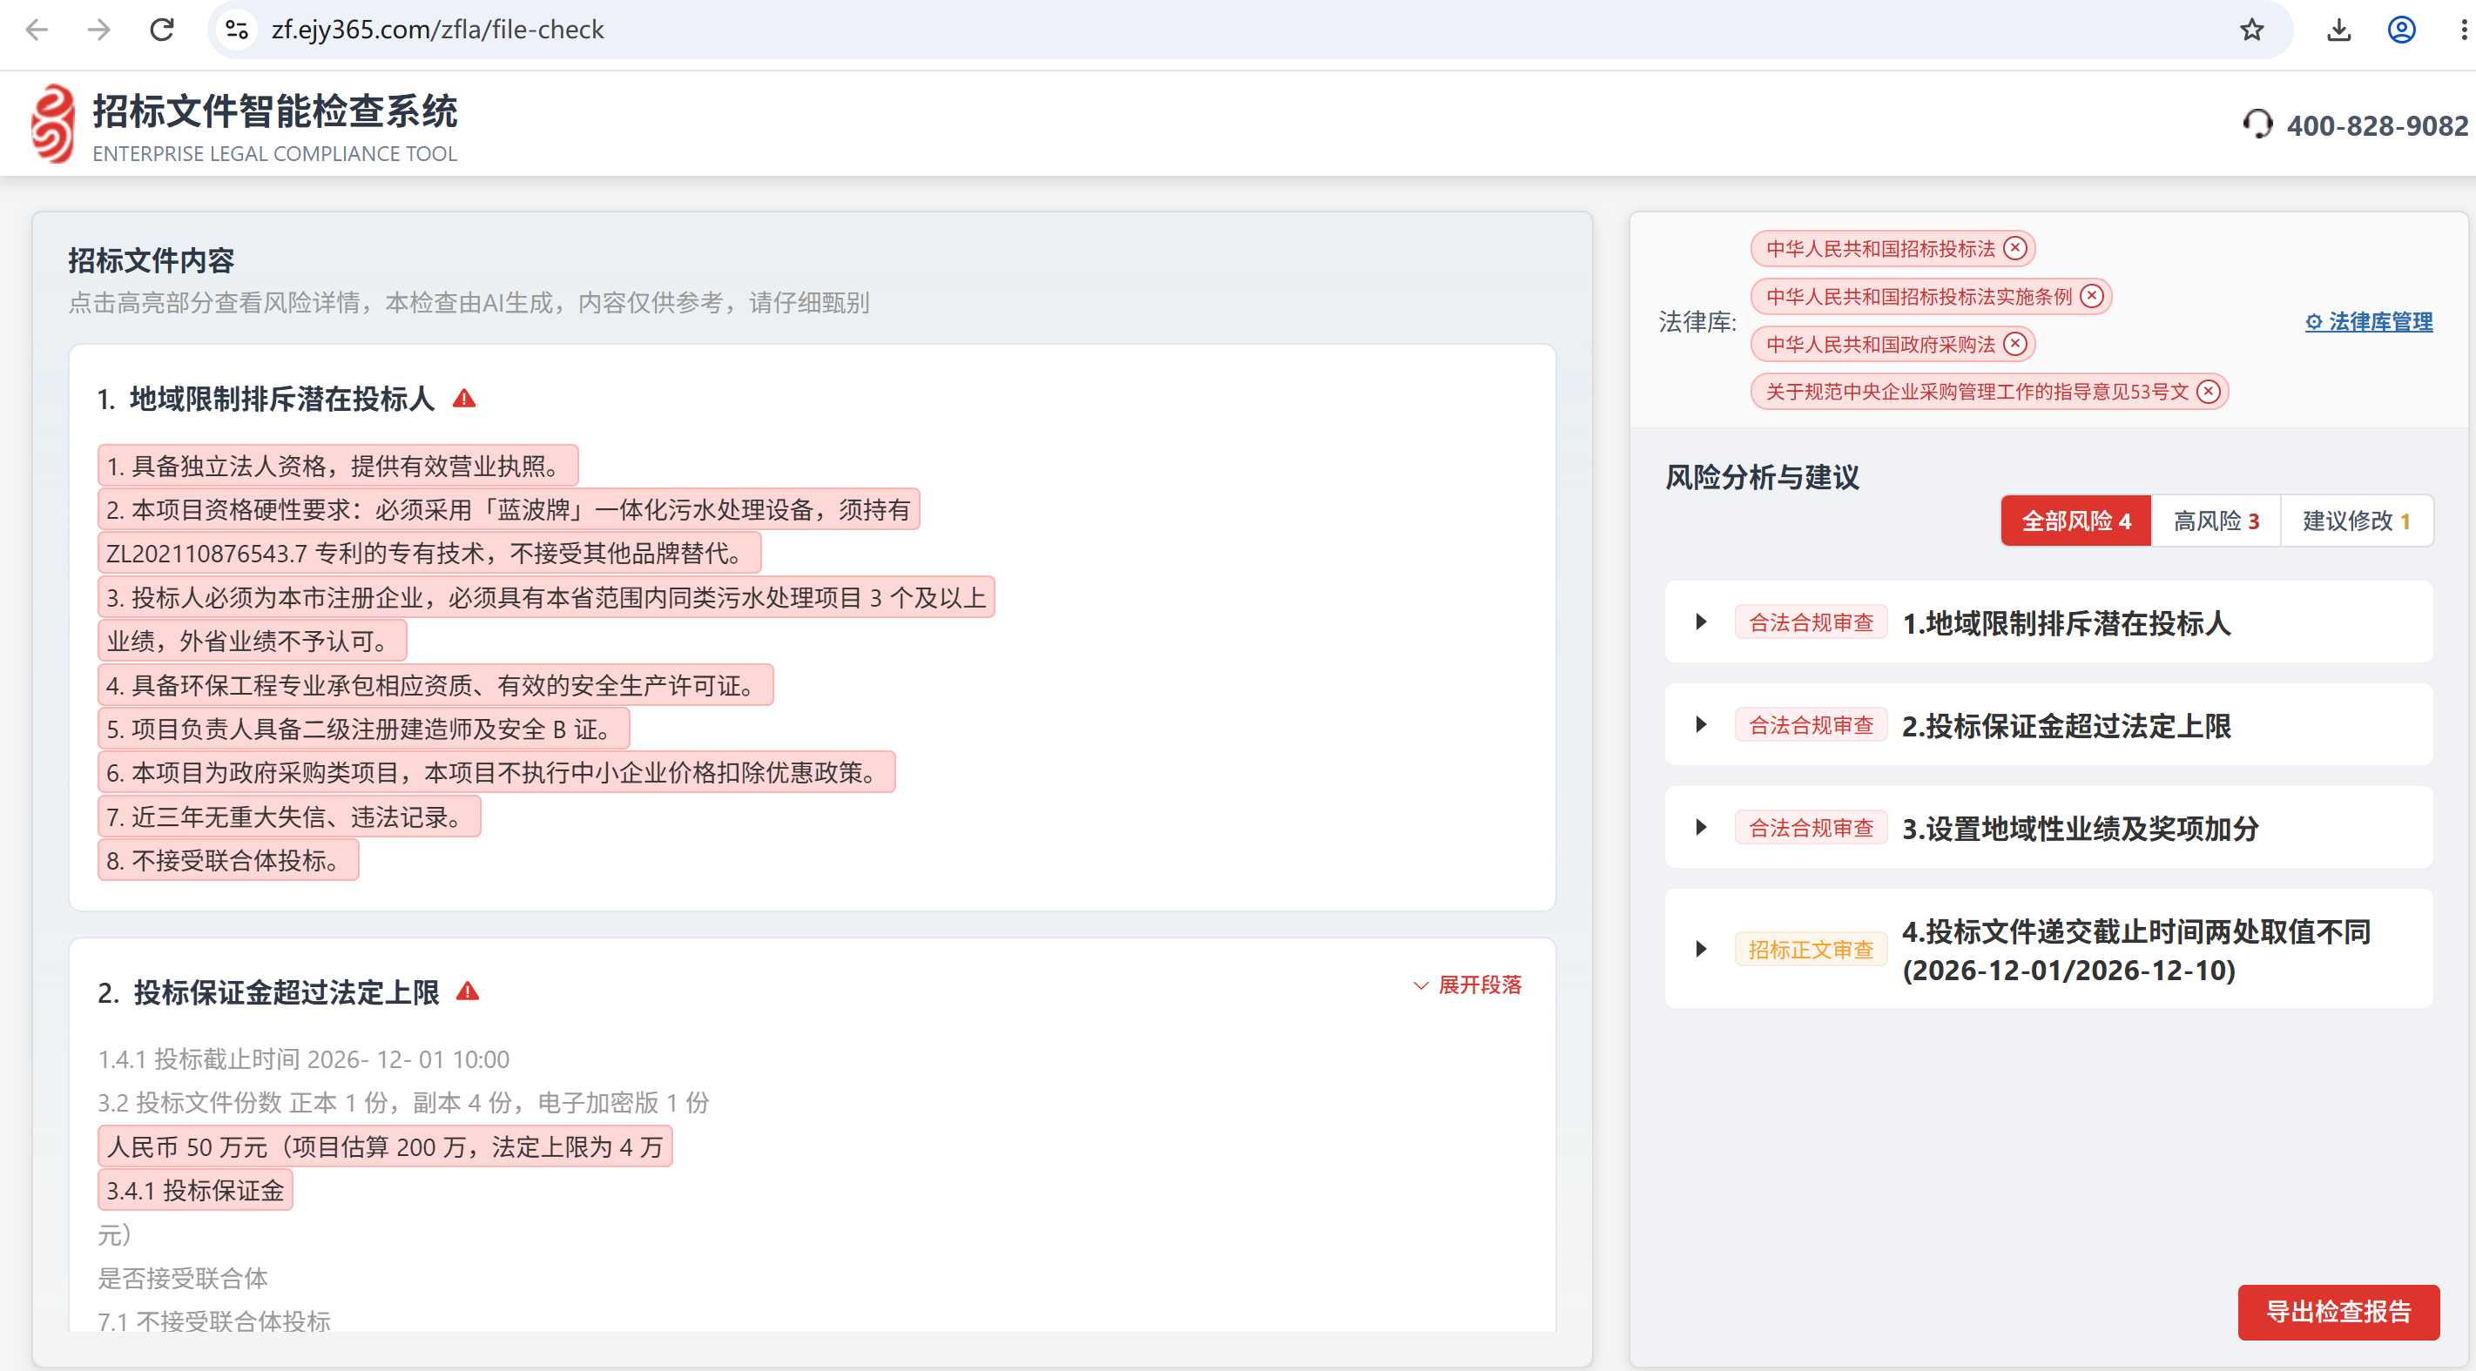Reload the page using the refresh icon
This screenshot has height=1371, width=2476.
161,30
